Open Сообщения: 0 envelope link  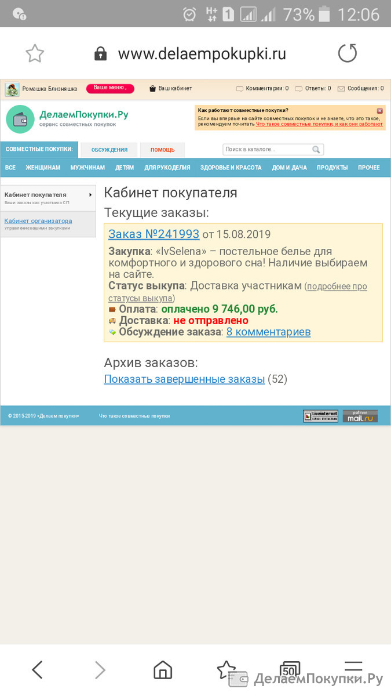click(x=360, y=89)
